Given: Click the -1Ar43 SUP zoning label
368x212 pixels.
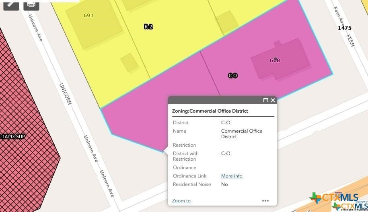Looking at the screenshot, I should click(x=13, y=137).
